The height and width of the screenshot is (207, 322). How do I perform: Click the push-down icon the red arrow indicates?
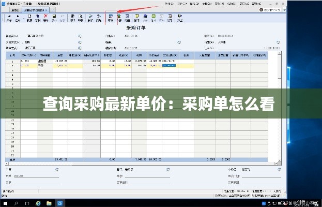pos(119,18)
